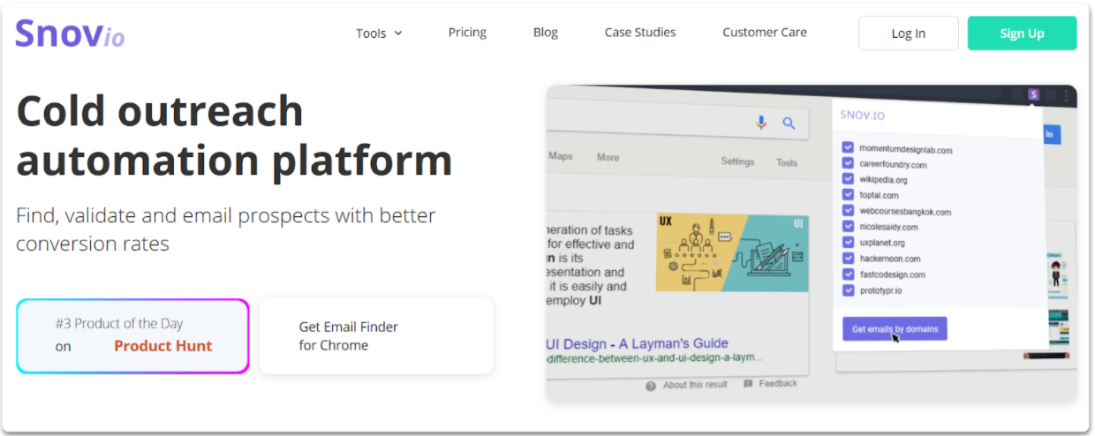This screenshot has width=1095, height=436.
Task: Open Customer Care
Action: coord(765,33)
